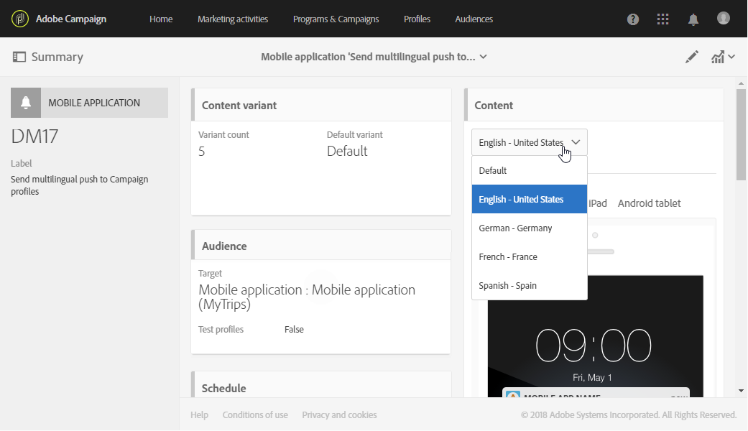Open the user profile avatar

[723, 18]
